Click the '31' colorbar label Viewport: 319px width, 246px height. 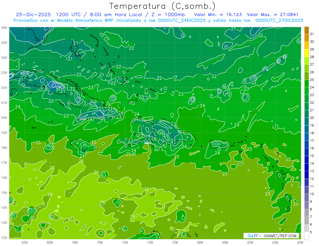coord(312,34)
